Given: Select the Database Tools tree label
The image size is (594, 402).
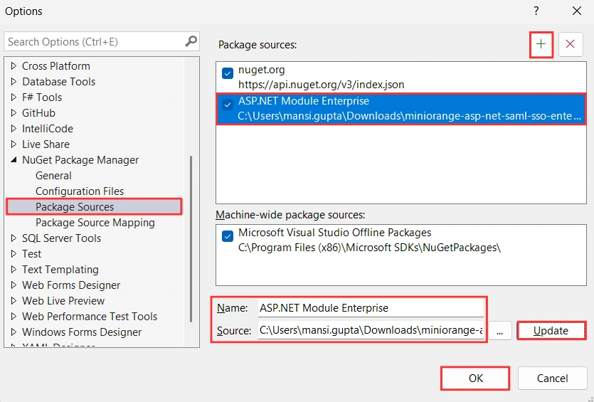Looking at the screenshot, I should coord(59,81).
